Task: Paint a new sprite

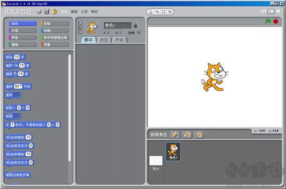Action: 175,134
